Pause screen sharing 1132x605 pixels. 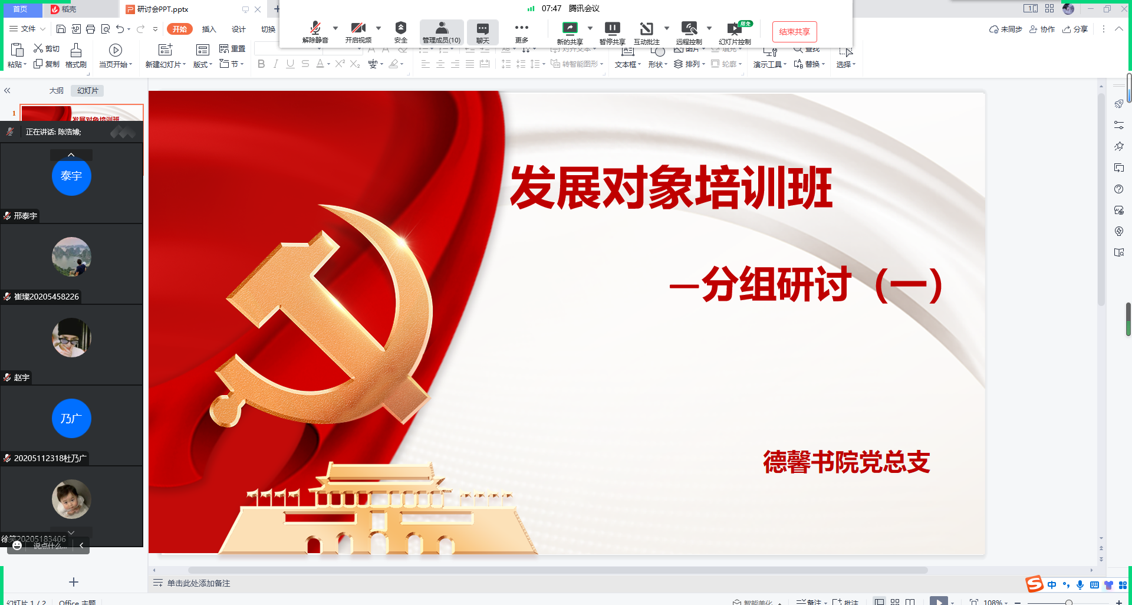(x=612, y=32)
